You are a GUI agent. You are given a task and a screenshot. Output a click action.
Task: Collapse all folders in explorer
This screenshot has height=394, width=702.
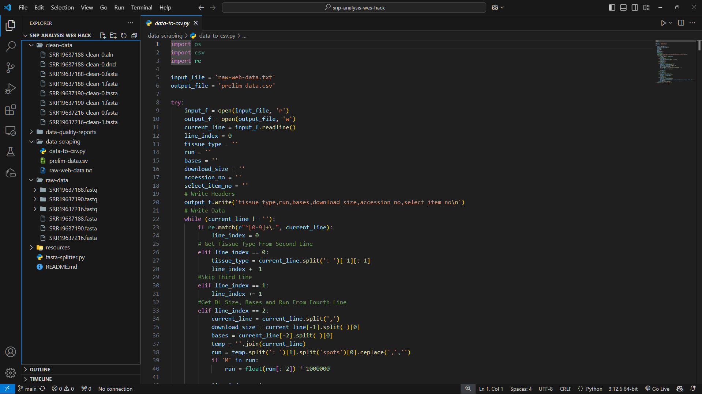click(134, 35)
